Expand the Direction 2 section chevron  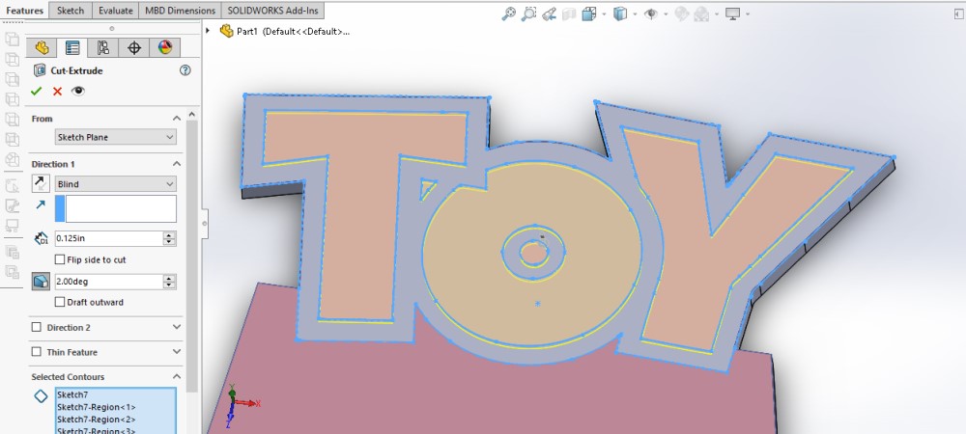(177, 327)
